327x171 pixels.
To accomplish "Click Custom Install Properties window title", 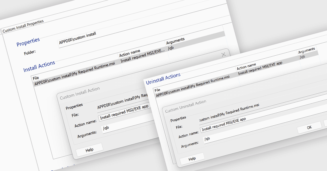I will (x=23, y=26).
